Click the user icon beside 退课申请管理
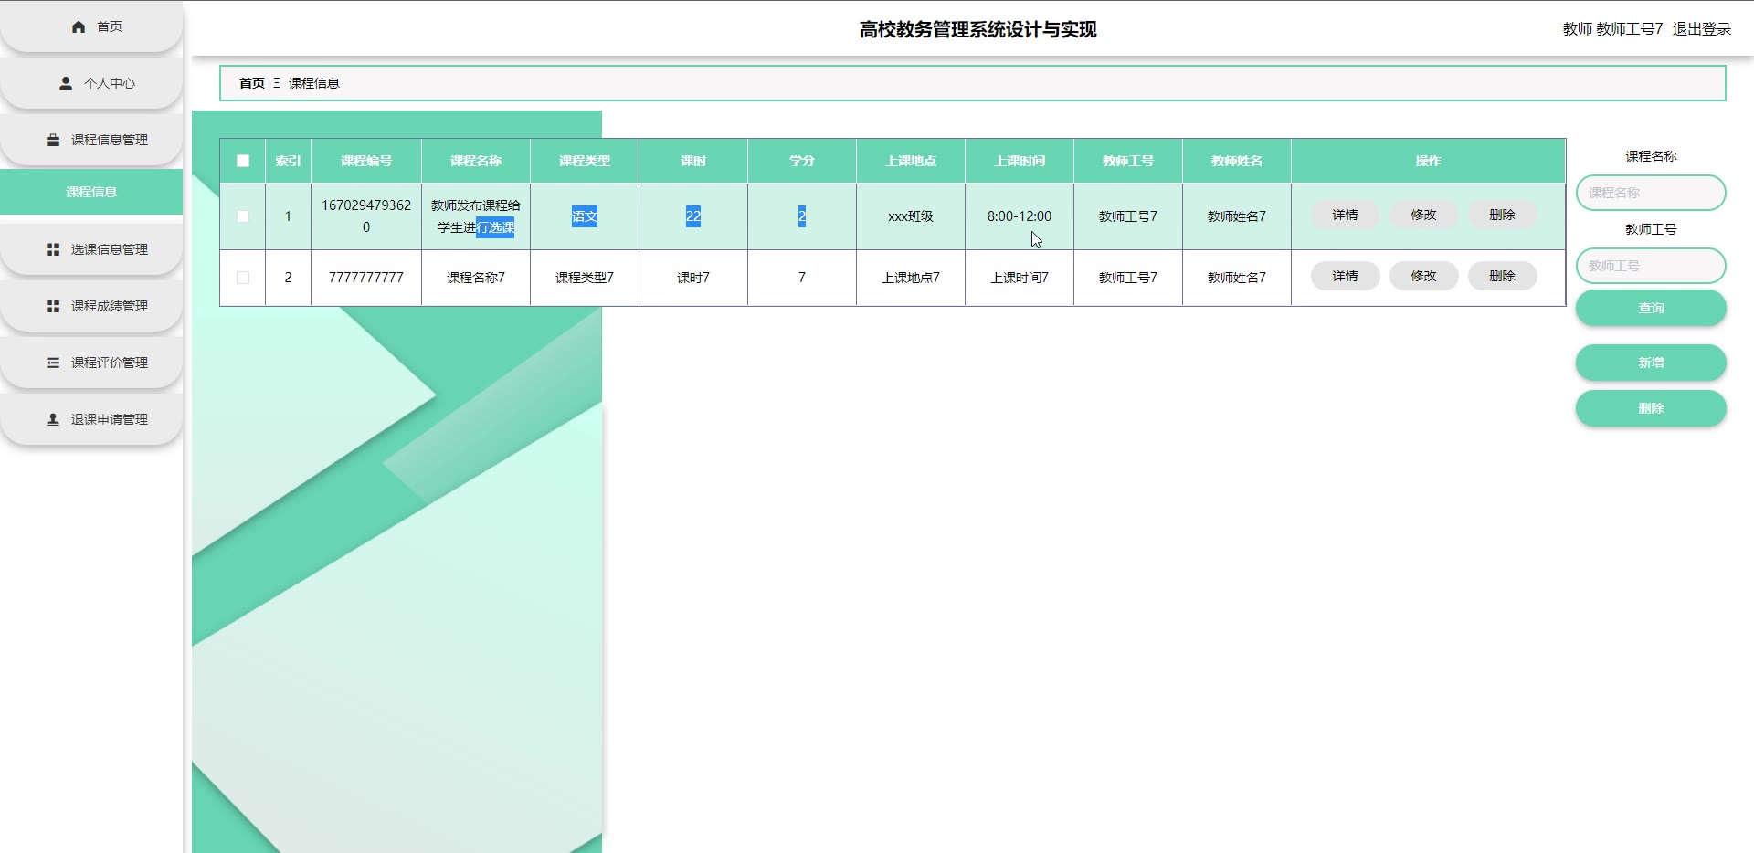 (53, 419)
